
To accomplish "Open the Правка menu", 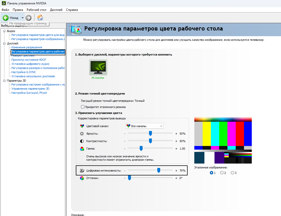I will [18, 10].
